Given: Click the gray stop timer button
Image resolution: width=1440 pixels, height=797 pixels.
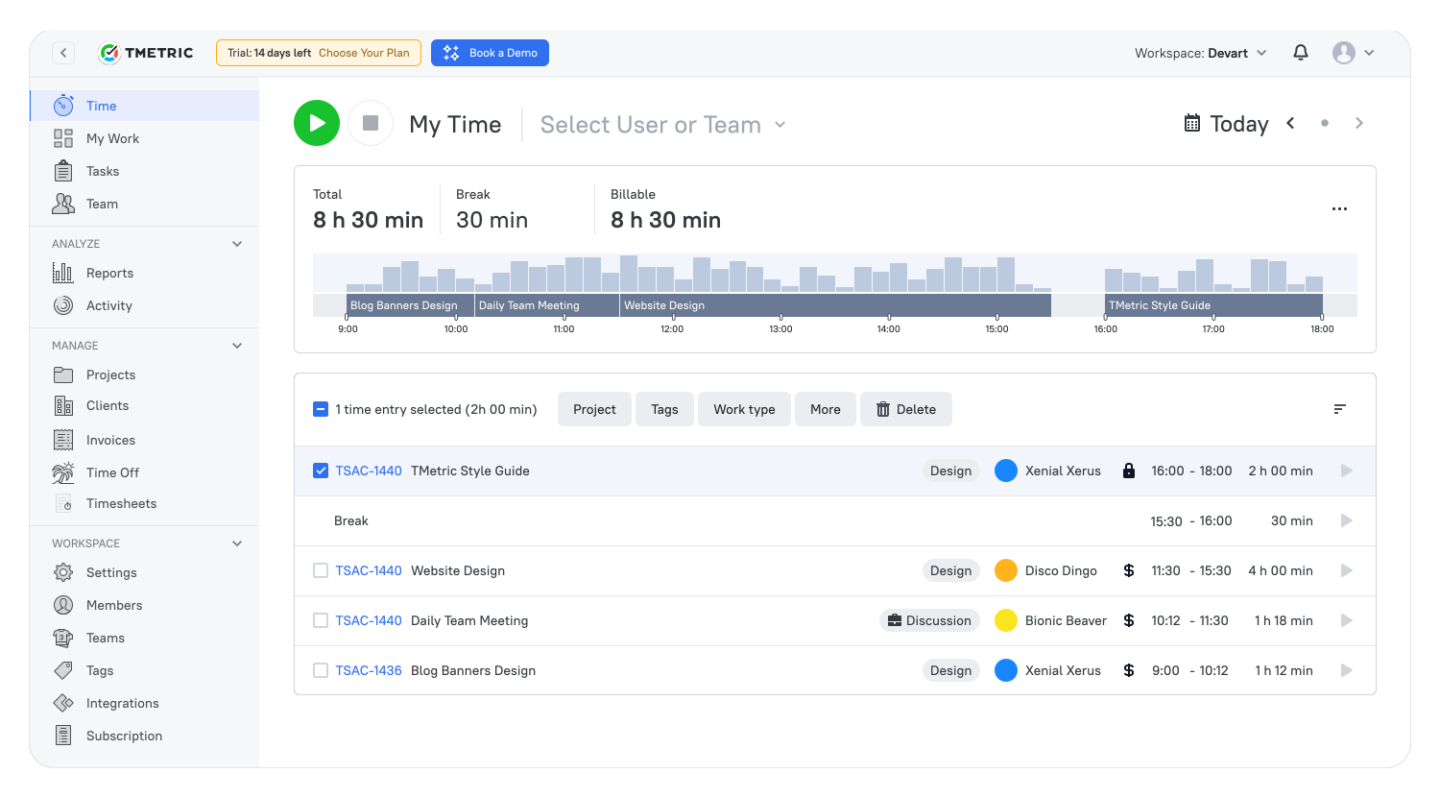Looking at the screenshot, I should pos(371,123).
